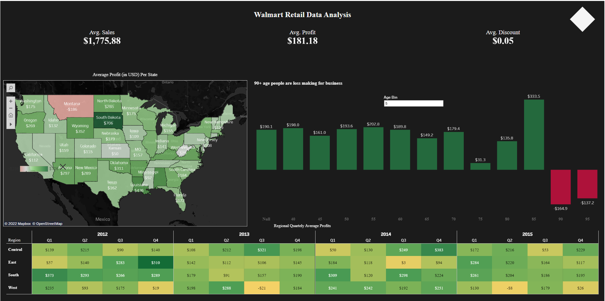Zoom in on the map with the plus icon
The image size is (605, 301).
click(10, 101)
